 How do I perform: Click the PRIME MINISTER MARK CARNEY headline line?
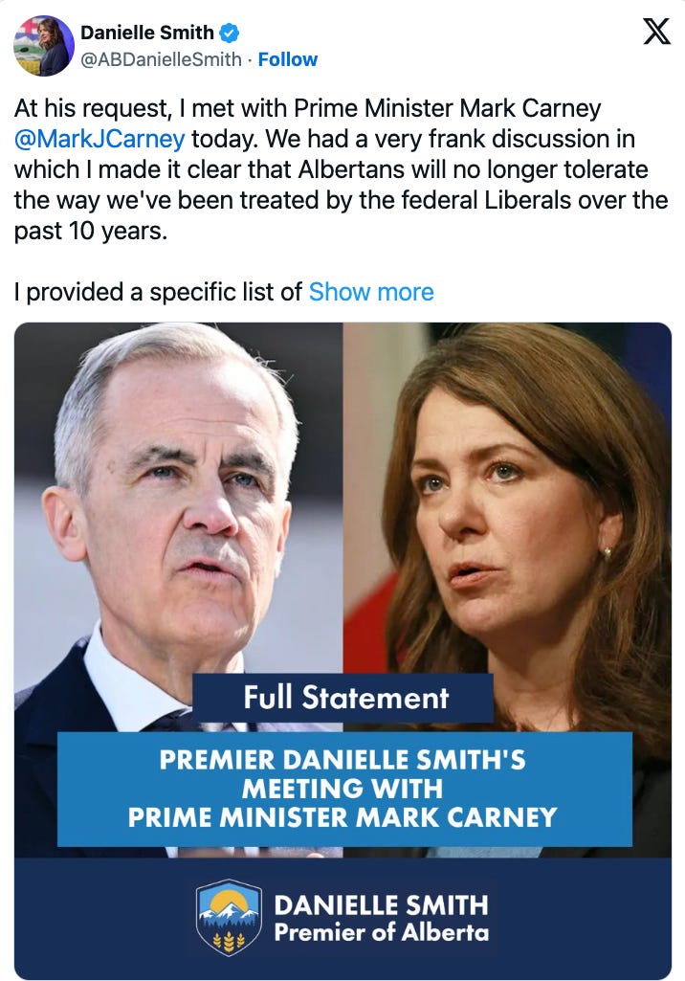point(342,817)
